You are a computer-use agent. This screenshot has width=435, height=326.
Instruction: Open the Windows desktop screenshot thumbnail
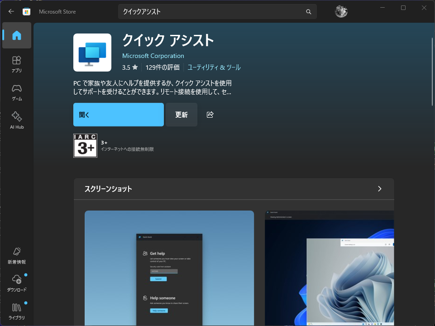pyautogui.click(x=329, y=268)
